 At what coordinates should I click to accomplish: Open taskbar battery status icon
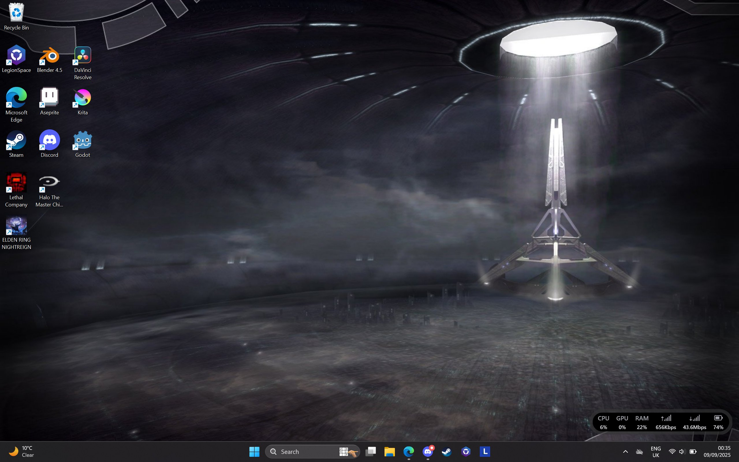coord(693,452)
